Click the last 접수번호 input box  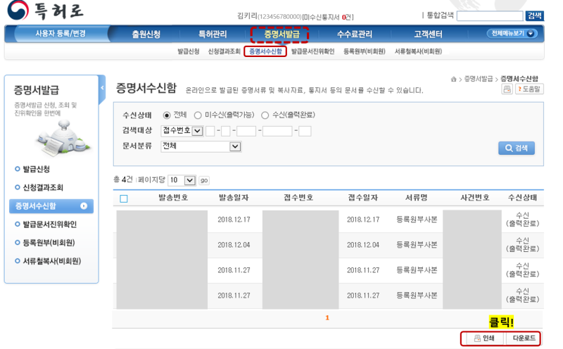tap(305, 131)
